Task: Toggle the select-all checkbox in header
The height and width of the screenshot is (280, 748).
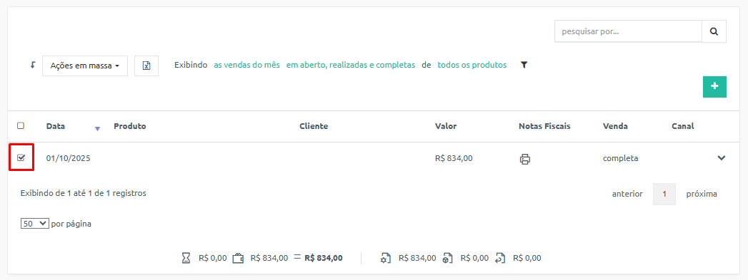Action: point(21,126)
